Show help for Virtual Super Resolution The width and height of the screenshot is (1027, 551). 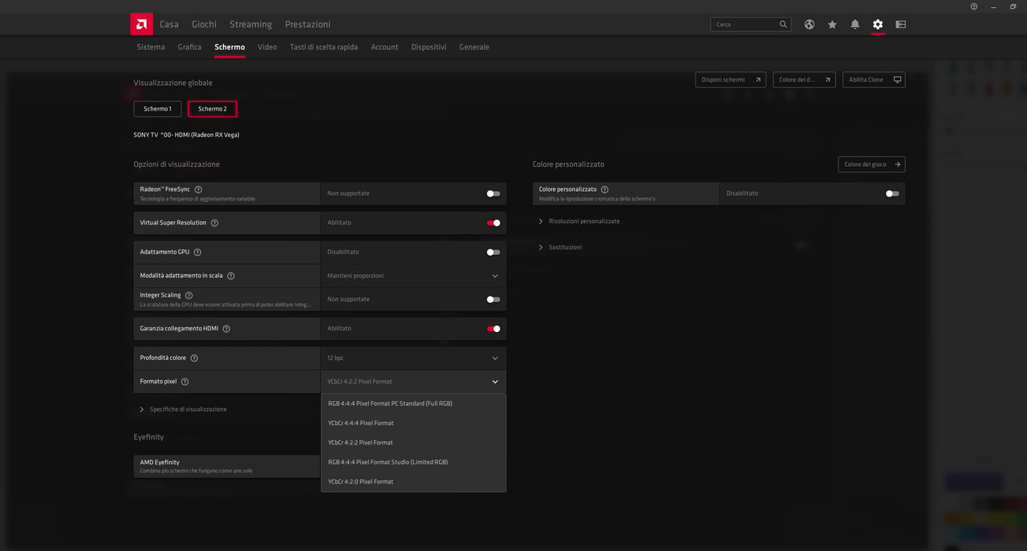(214, 223)
